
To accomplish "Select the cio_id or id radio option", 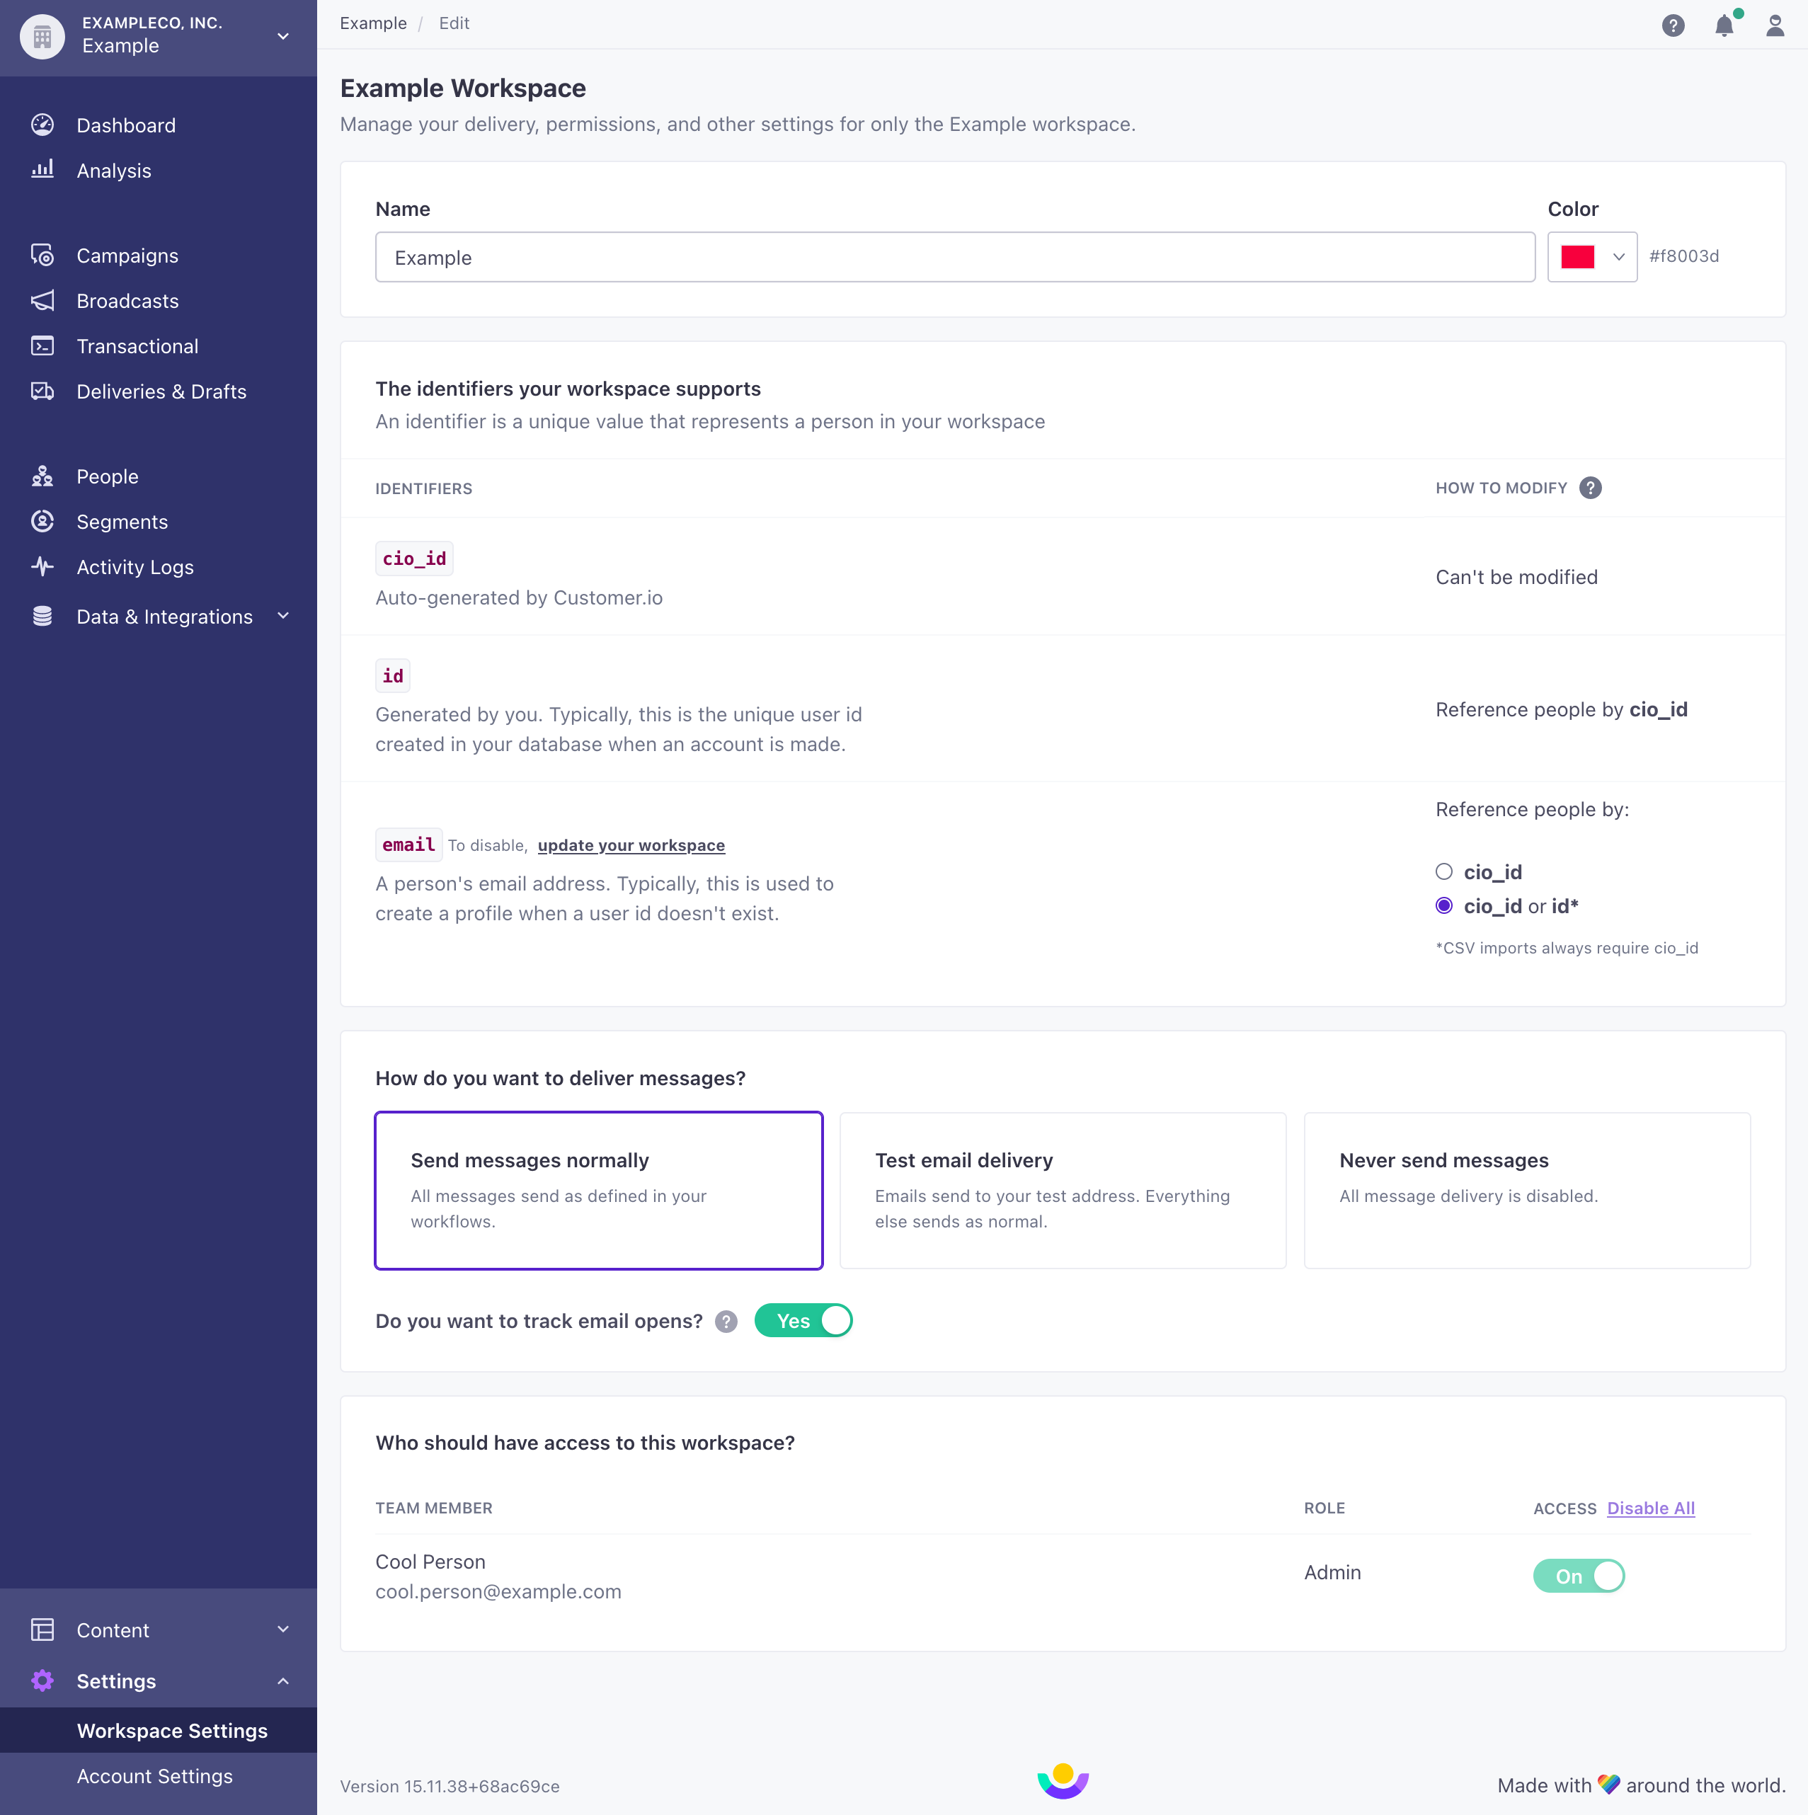I will pyautogui.click(x=1444, y=905).
